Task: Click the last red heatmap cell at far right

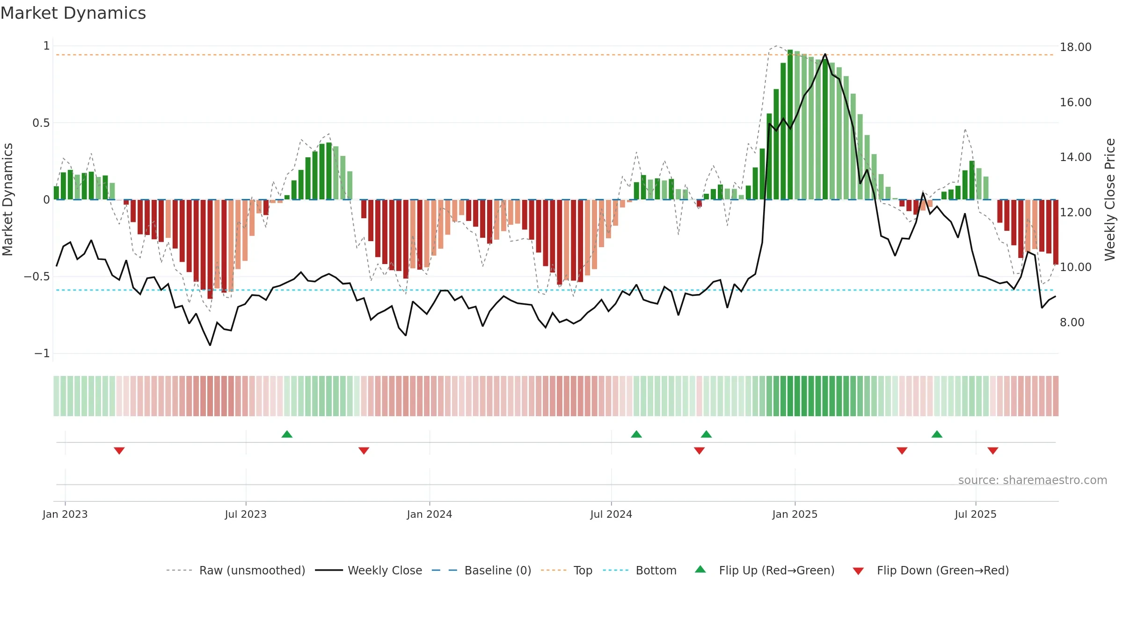Action: point(1056,396)
